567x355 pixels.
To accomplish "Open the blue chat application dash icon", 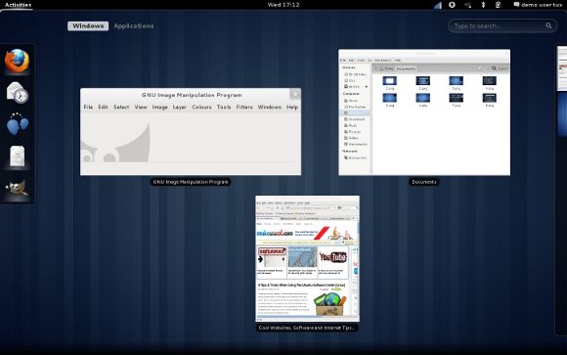I will pos(17,124).
